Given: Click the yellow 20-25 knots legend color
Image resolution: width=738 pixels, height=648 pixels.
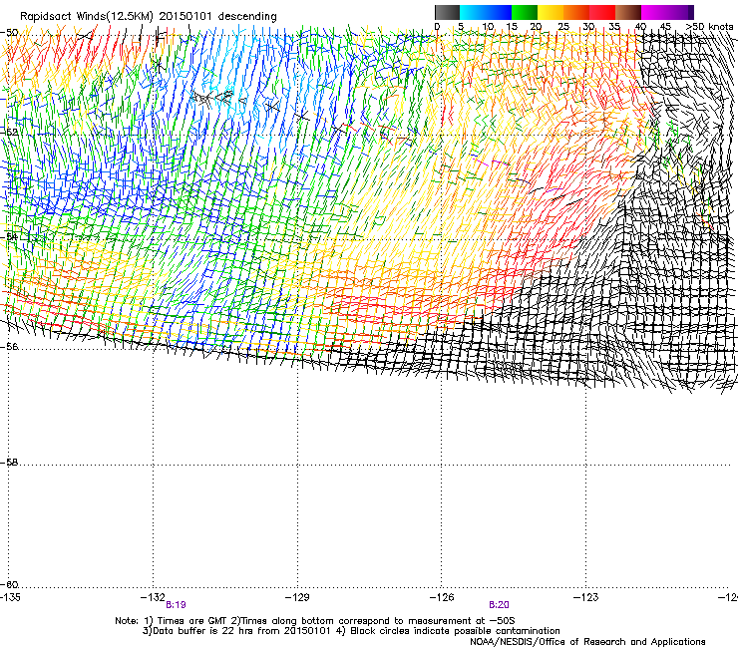Looking at the screenshot, I should [x=551, y=12].
